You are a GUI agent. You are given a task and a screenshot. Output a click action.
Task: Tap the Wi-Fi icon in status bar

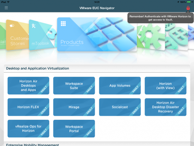(x=8, y=2)
